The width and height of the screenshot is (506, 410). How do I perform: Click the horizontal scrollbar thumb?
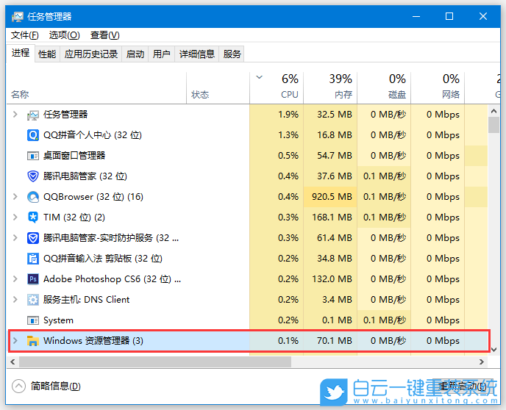click(155, 362)
